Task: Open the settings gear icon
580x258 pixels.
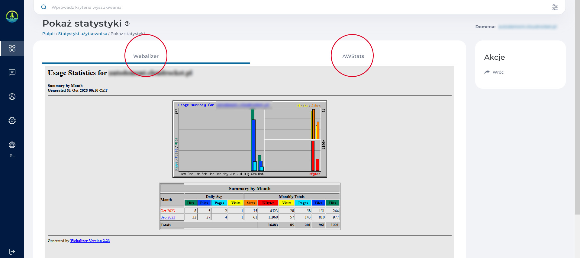Action: click(12, 121)
